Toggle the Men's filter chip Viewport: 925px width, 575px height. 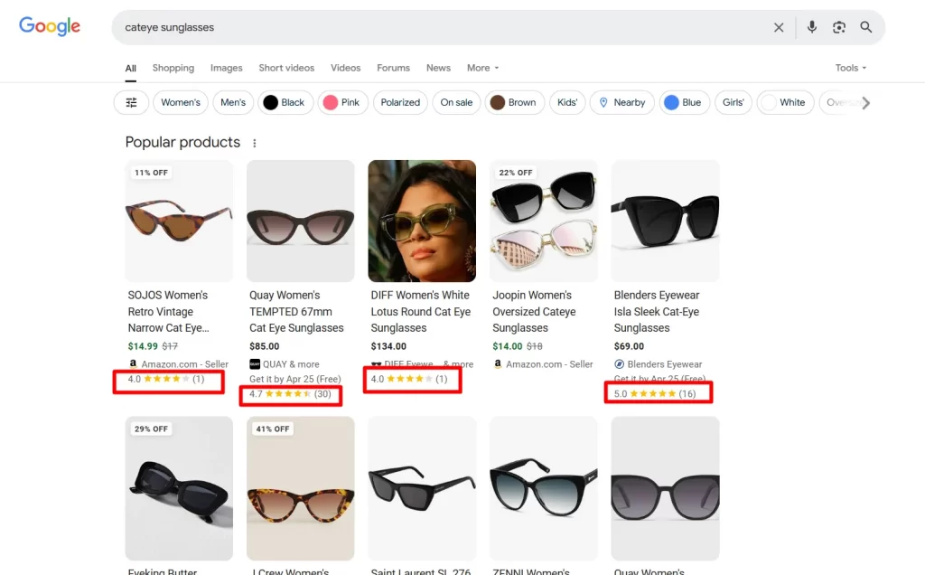click(x=233, y=103)
